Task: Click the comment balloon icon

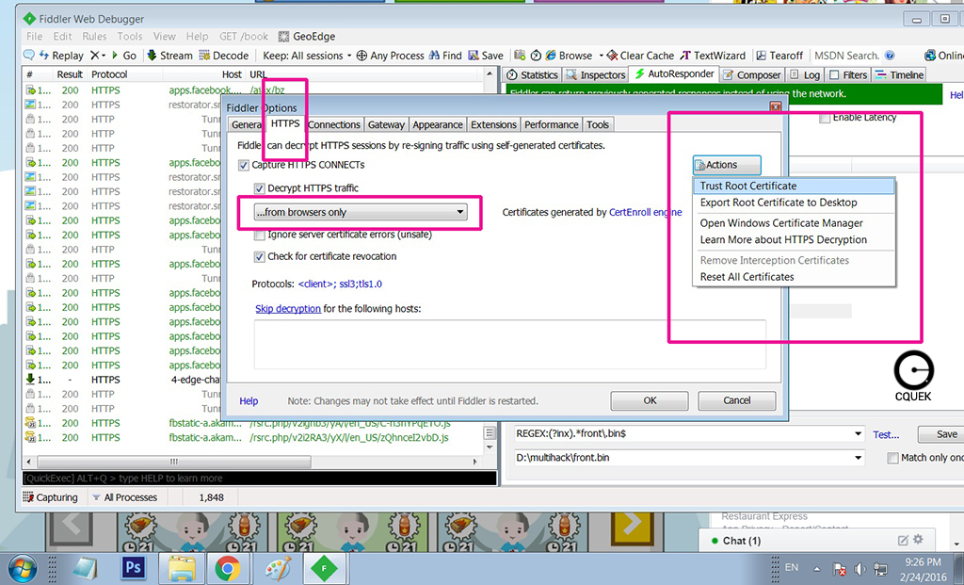Action: tap(29, 55)
